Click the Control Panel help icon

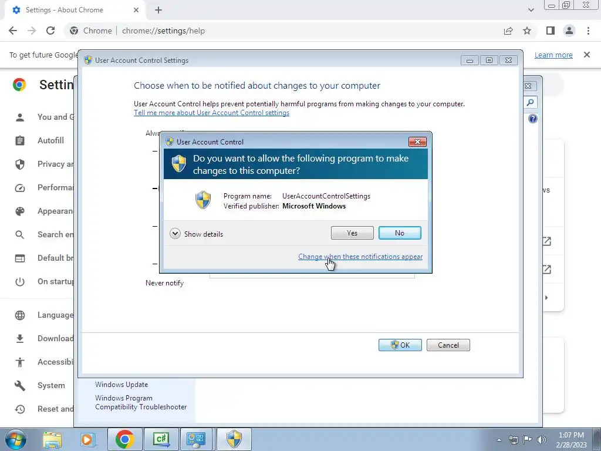tap(533, 119)
